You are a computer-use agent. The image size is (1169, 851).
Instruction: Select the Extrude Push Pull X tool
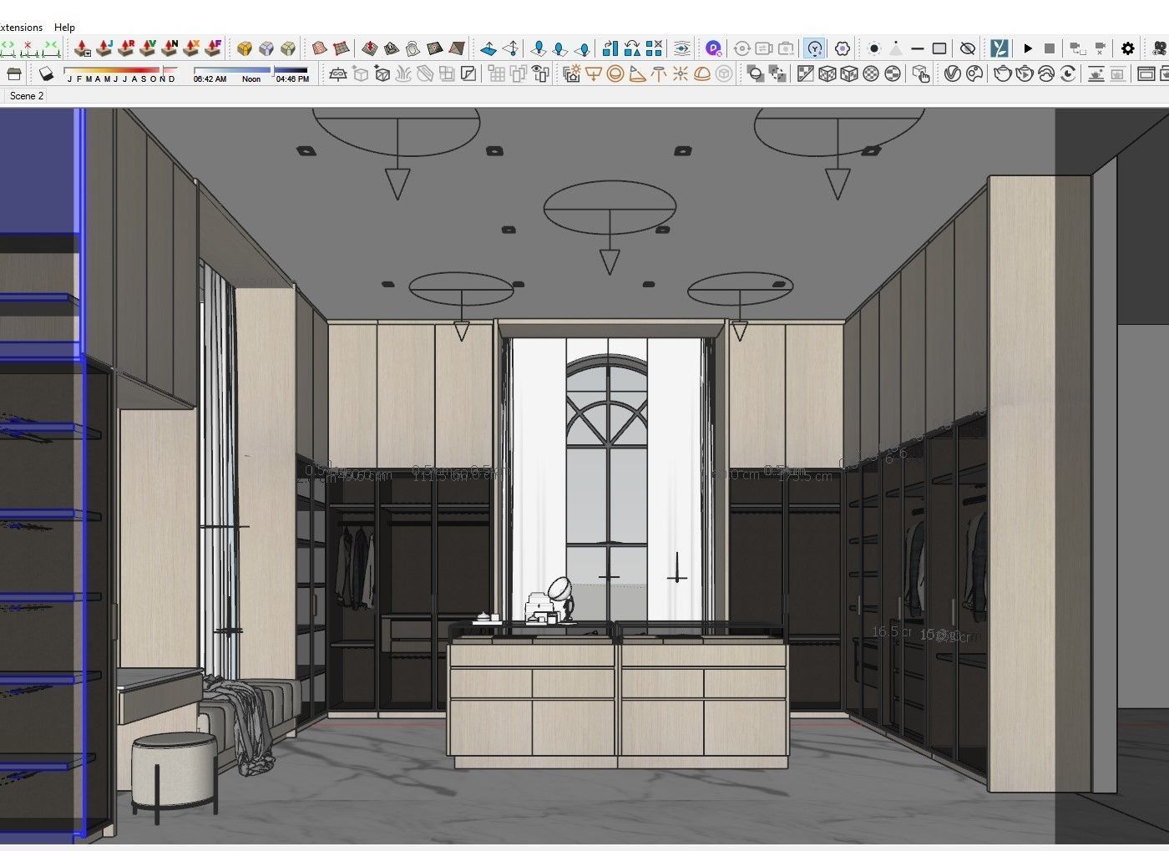tap(191, 48)
